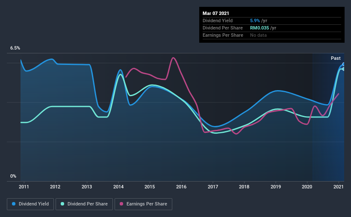Toggle the Earnings Per Share legend button
Image resolution: width=351 pixels, height=217 pixels.
tap(143, 204)
